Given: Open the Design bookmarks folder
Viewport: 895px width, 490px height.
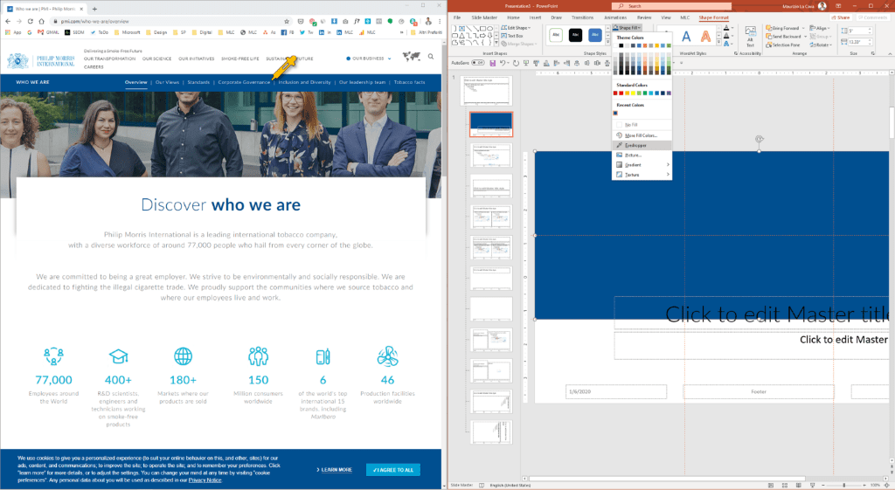Looking at the screenshot, I should [157, 32].
